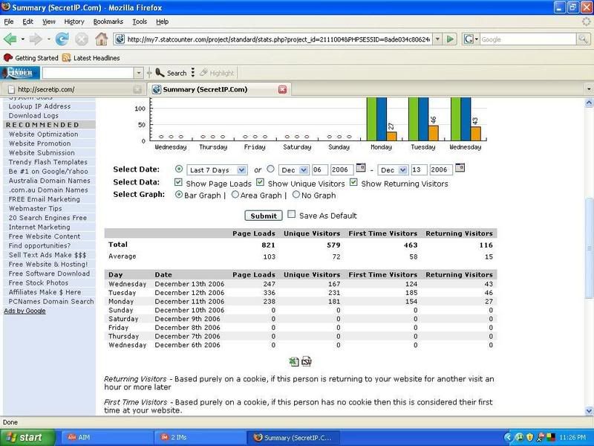This screenshot has width=594, height=446.
Task: Expand the address bar URL history dropdown
Action: (x=438, y=39)
